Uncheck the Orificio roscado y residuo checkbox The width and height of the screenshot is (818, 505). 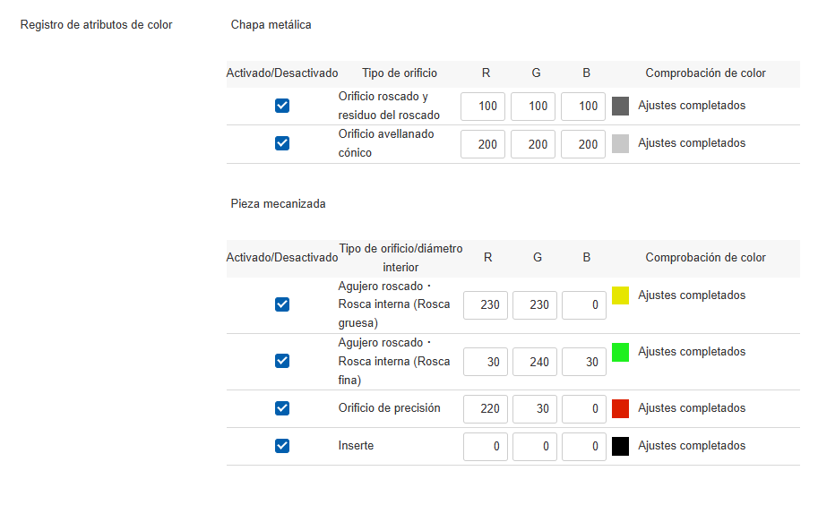[282, 106]
